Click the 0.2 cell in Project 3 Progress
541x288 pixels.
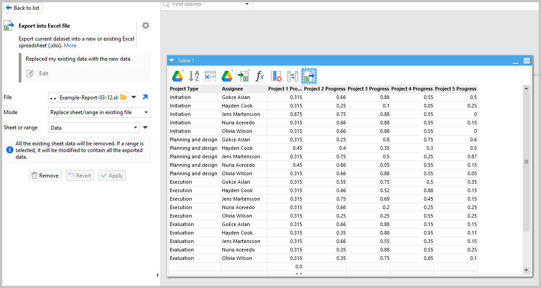(369, 207)
